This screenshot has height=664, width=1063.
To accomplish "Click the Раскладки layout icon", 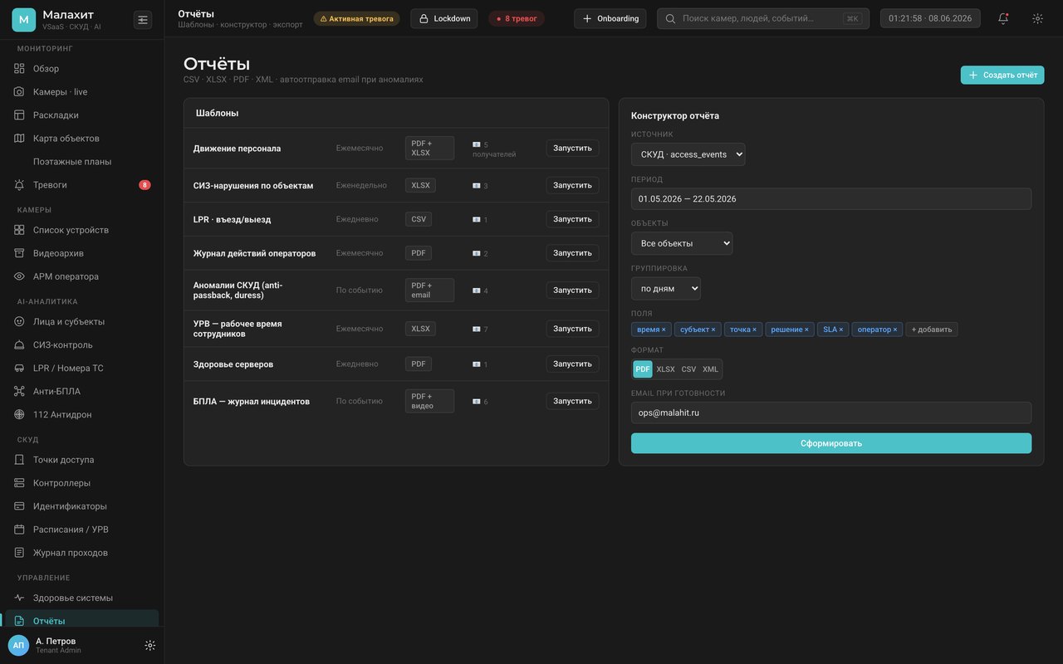I will (x=19, y=115).
